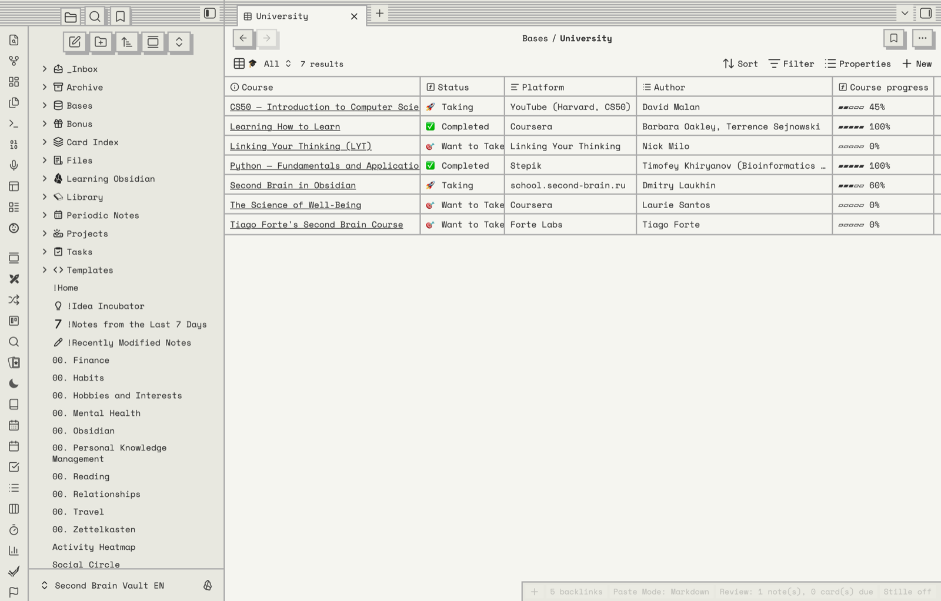Open the bar chart statistics ribbon icon

(14, 550)
